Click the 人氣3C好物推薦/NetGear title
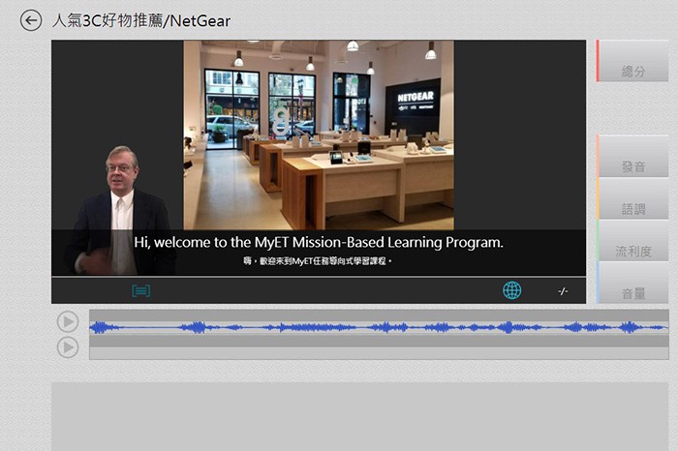 click(141, 20)
